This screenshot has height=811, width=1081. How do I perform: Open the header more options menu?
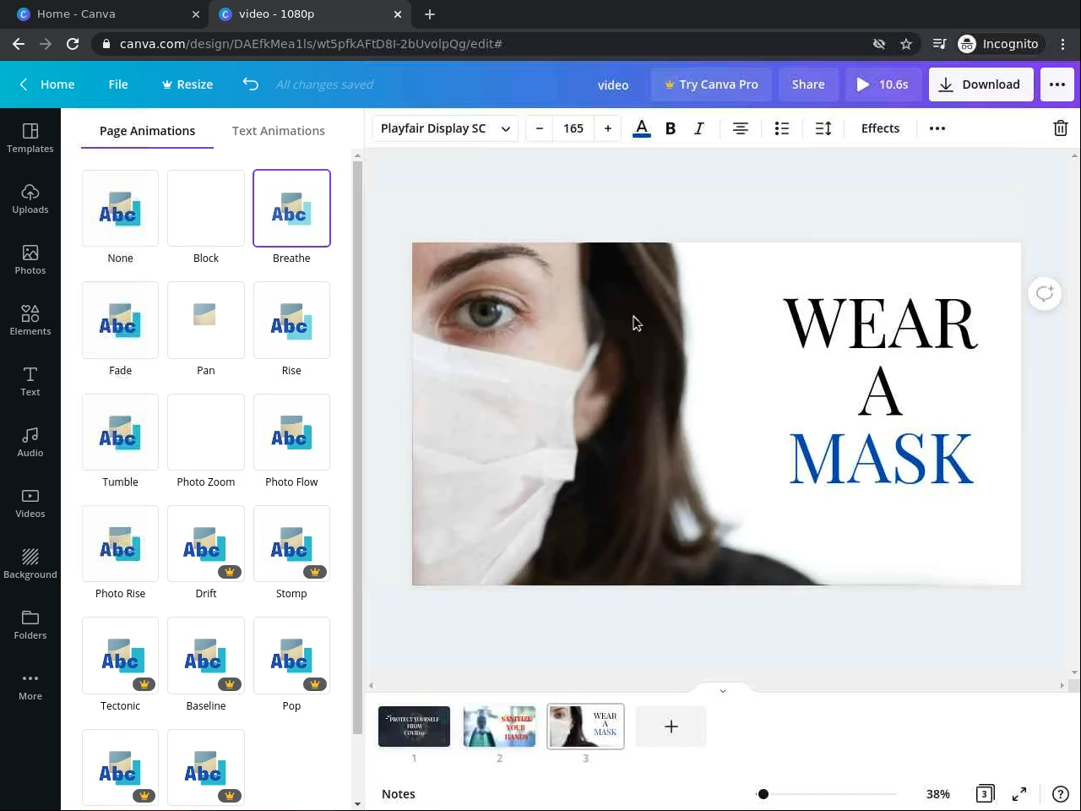coord(1057,84)
